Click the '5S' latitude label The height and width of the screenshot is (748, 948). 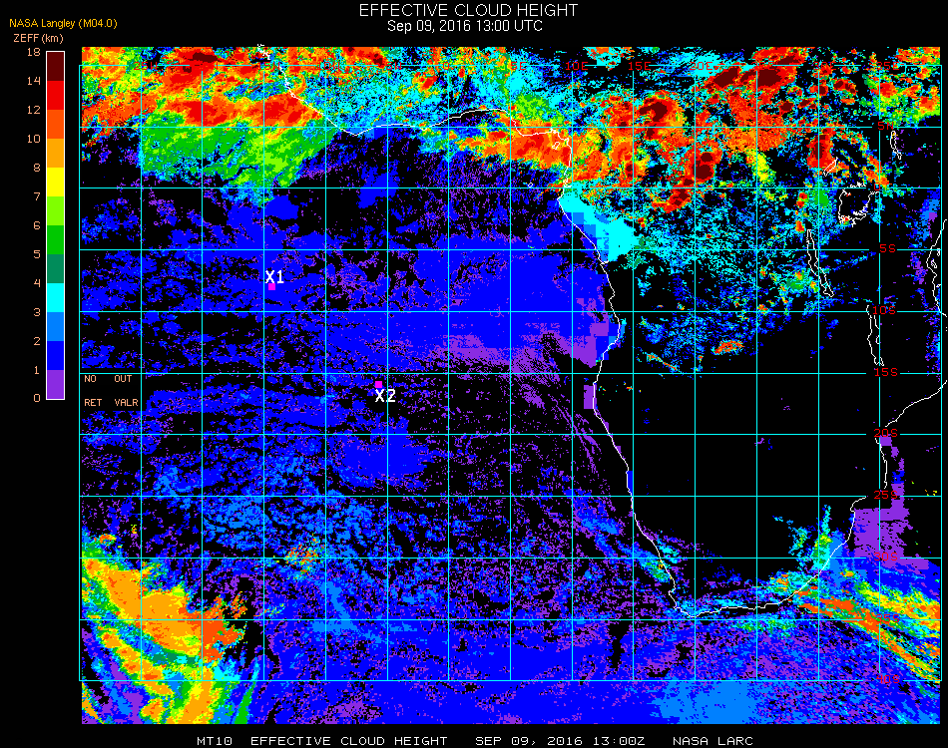click(x=887, y=249)
